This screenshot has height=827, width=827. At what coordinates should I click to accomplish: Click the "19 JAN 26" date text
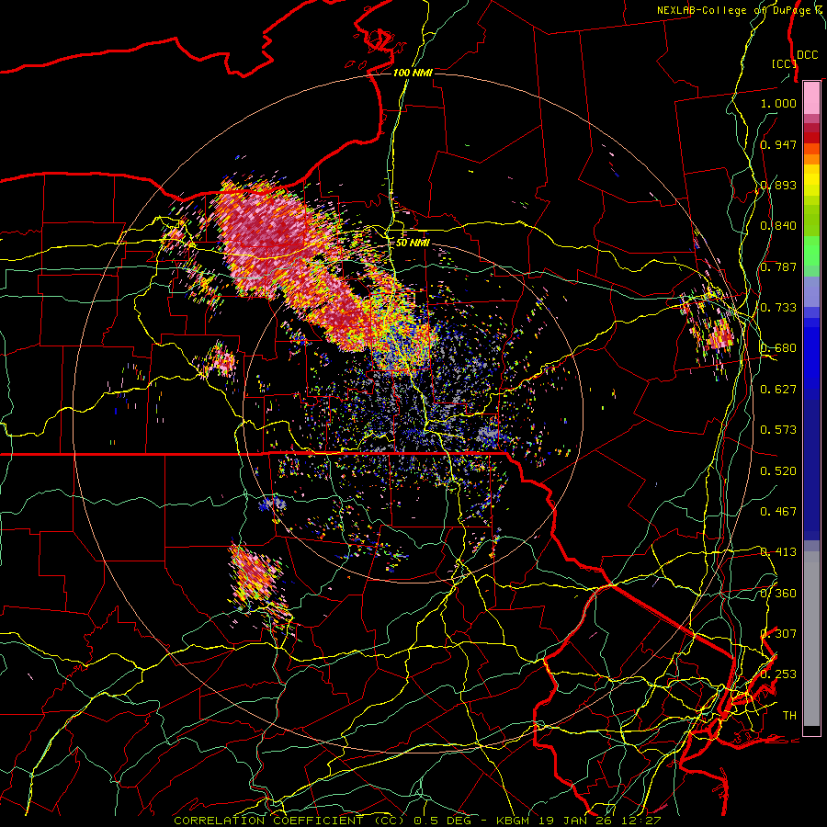576,821
